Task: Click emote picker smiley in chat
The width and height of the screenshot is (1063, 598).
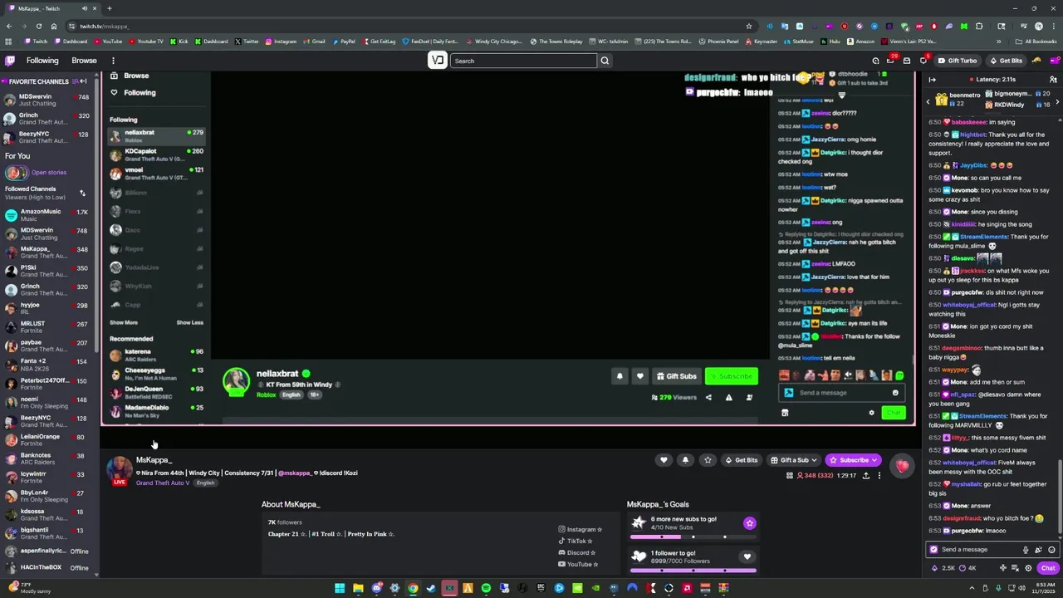Action: pyautogui.click(x=1051, y=550)
